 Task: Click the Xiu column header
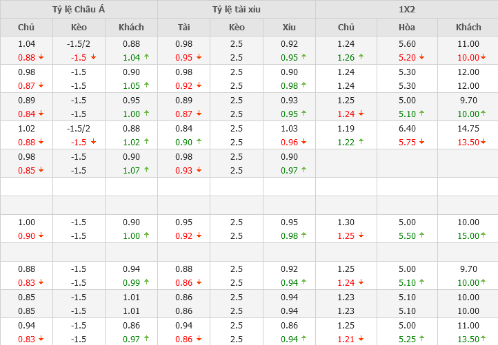click(289, 27)
